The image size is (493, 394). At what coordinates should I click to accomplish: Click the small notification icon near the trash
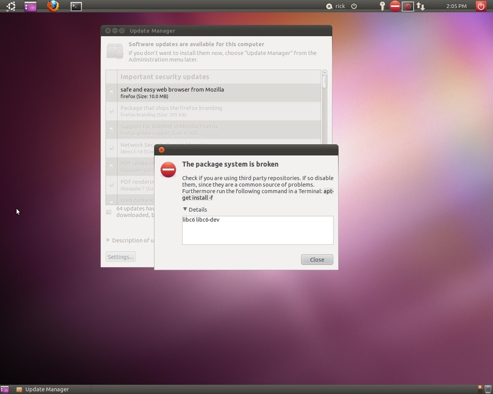click(480, 387)
